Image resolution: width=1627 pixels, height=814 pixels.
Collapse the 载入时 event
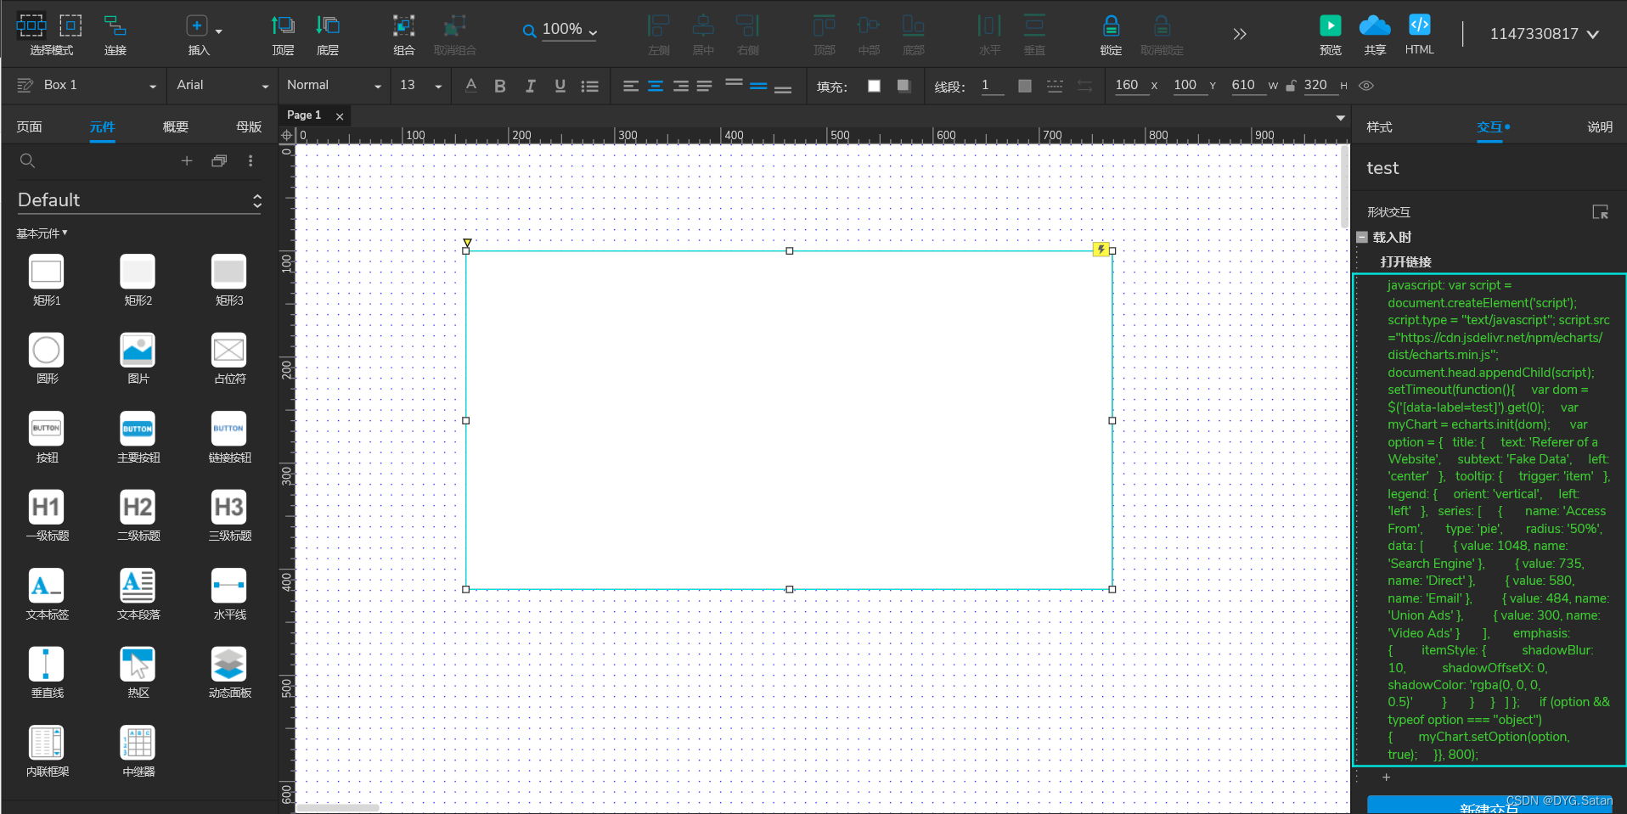click(1362, 238)
